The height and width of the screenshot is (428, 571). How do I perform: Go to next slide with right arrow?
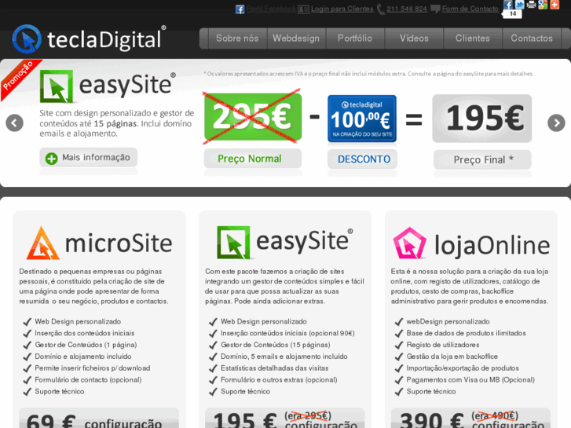coord(556,123)
